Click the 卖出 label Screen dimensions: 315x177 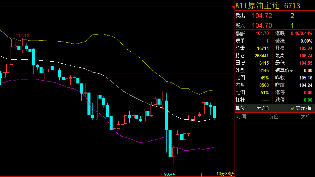click(240, 16)
